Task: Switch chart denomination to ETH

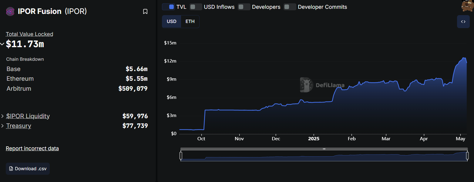Action: pos(190,22)
